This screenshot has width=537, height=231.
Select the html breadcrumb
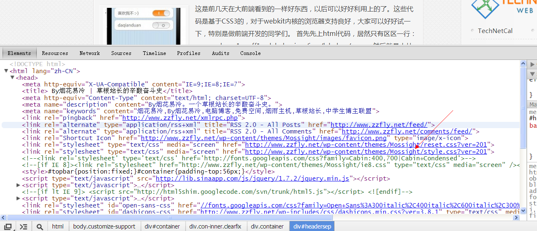pos(58,226)
